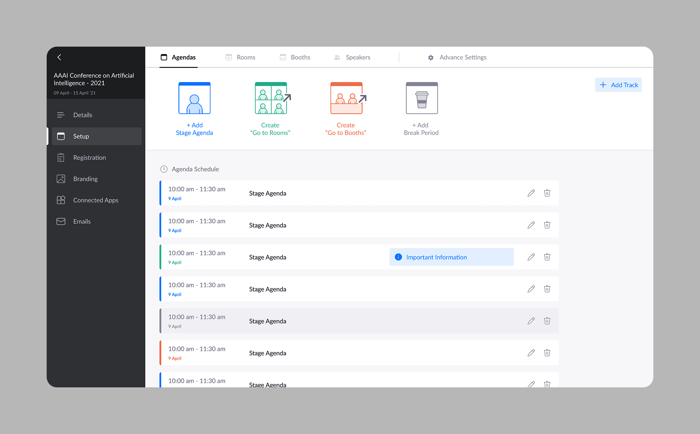
Task: Click the Agenda Schedule clock icon
Action: 164,169
